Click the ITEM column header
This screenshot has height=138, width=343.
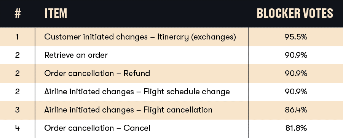pyautogui.click(x=56, y=13)
